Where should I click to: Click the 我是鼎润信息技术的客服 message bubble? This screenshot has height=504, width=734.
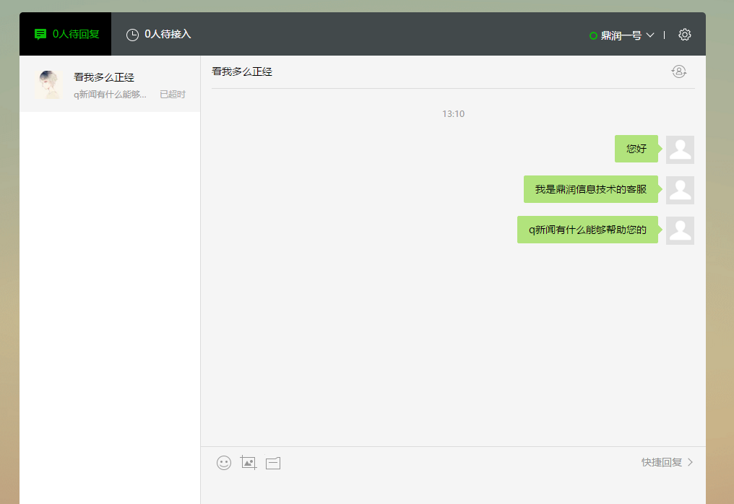click(x=591, y=189)
